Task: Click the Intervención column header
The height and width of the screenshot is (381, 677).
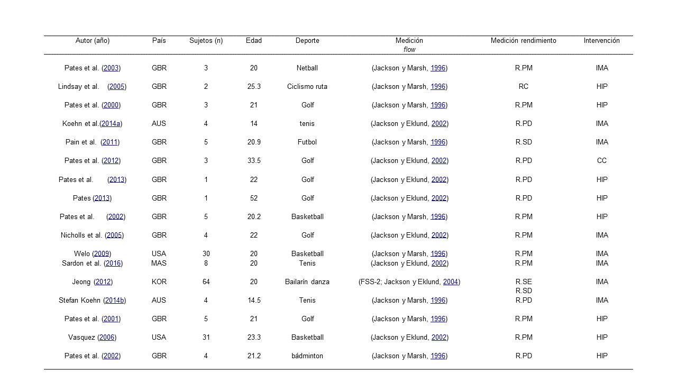Action: [x=601, y=41]
